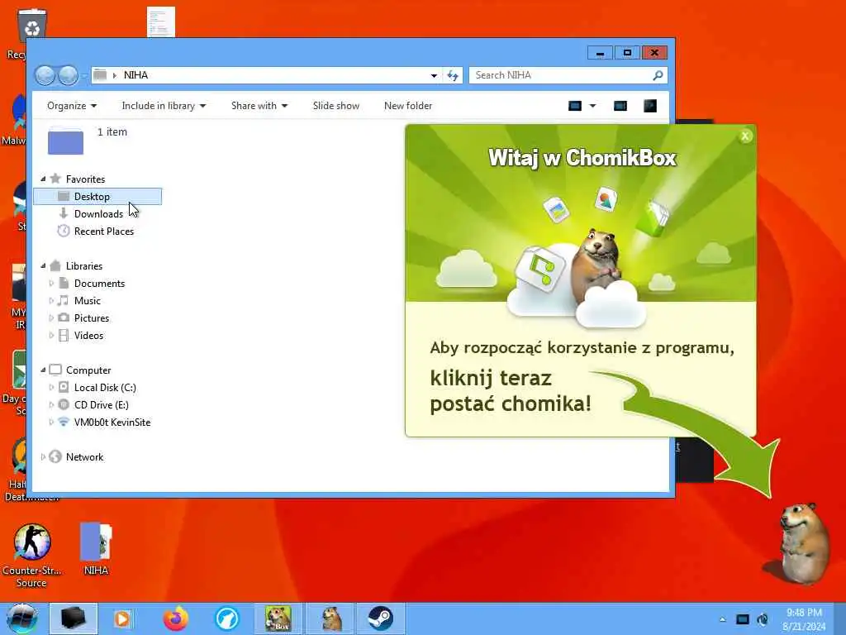The image size is (846, 635).
Task: Click the hamster taskbar icon next to Steam
Action: [330, 618]
